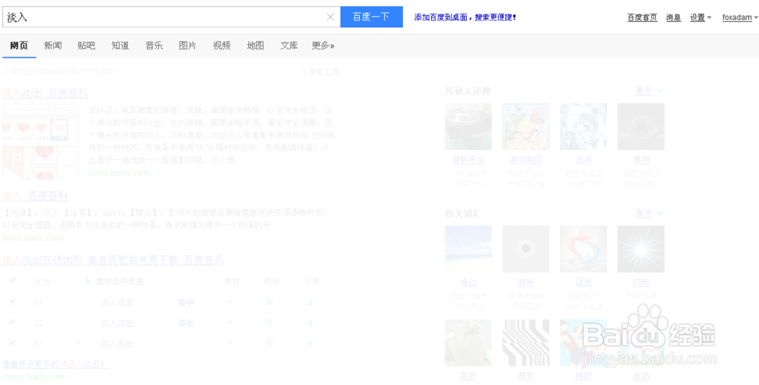Open the lyrics icon for song 03
This screenshot has height=385, width=759.
click(x=269, y=343)
